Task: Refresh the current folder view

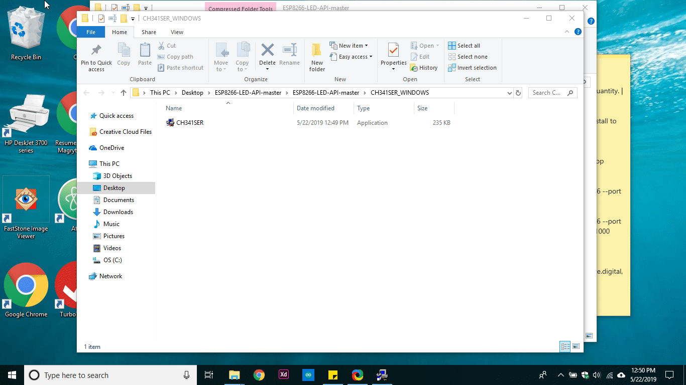Action: [x=518, y=93]
